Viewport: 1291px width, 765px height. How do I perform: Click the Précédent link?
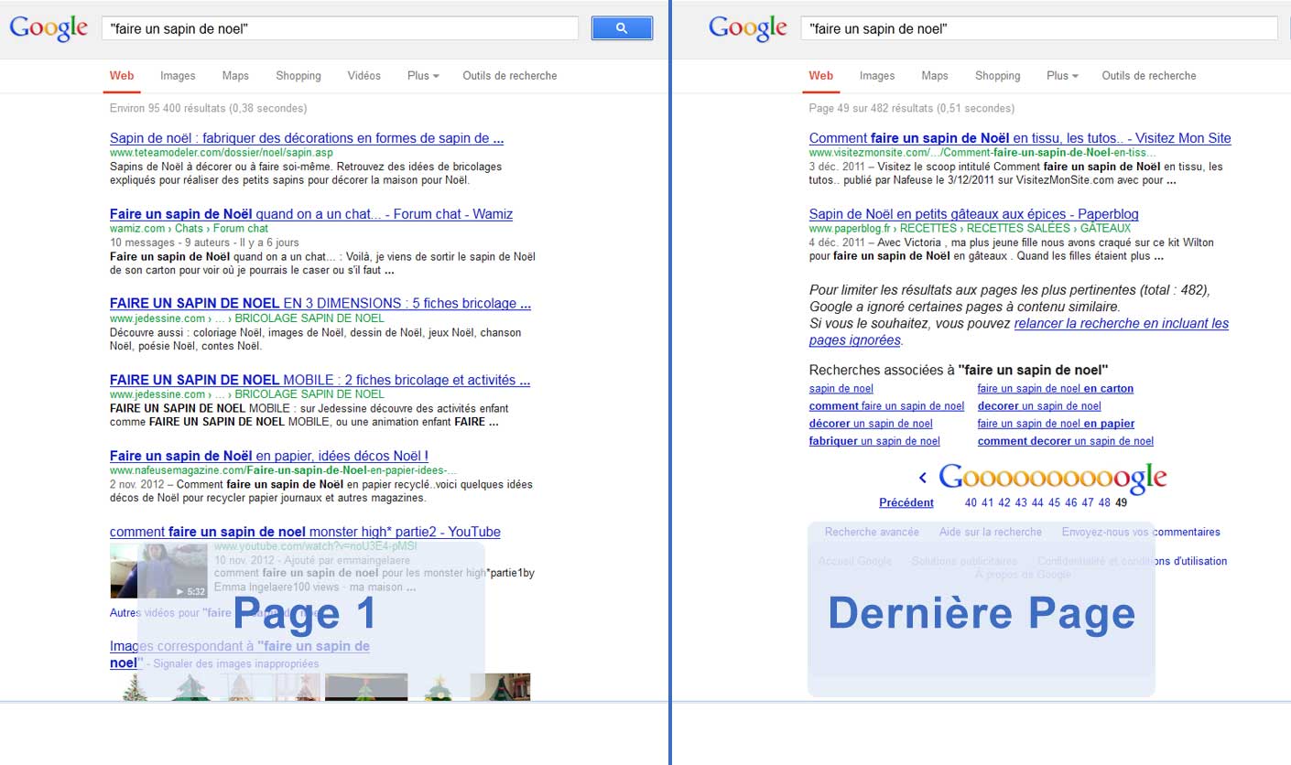[906, 502]
